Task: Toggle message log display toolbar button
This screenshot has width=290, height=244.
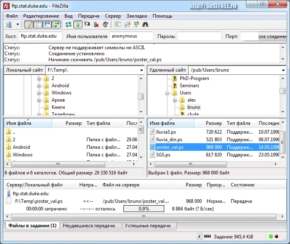Action: point(29,24)
